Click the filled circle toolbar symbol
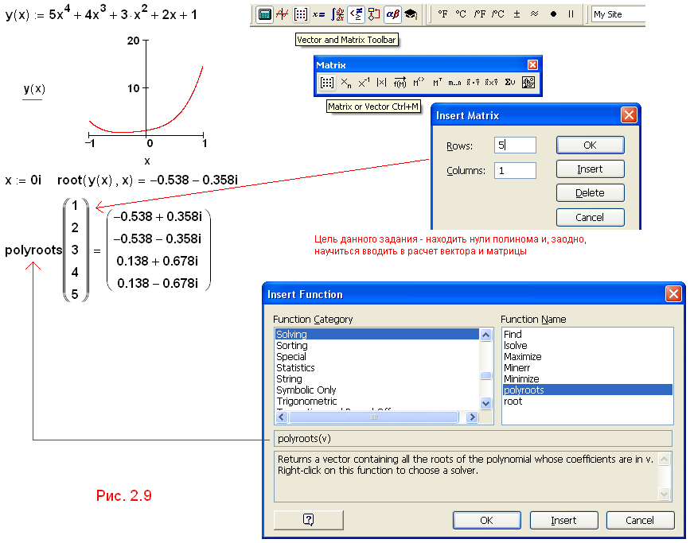Viewport: 690px width, 543px height. 553,14
